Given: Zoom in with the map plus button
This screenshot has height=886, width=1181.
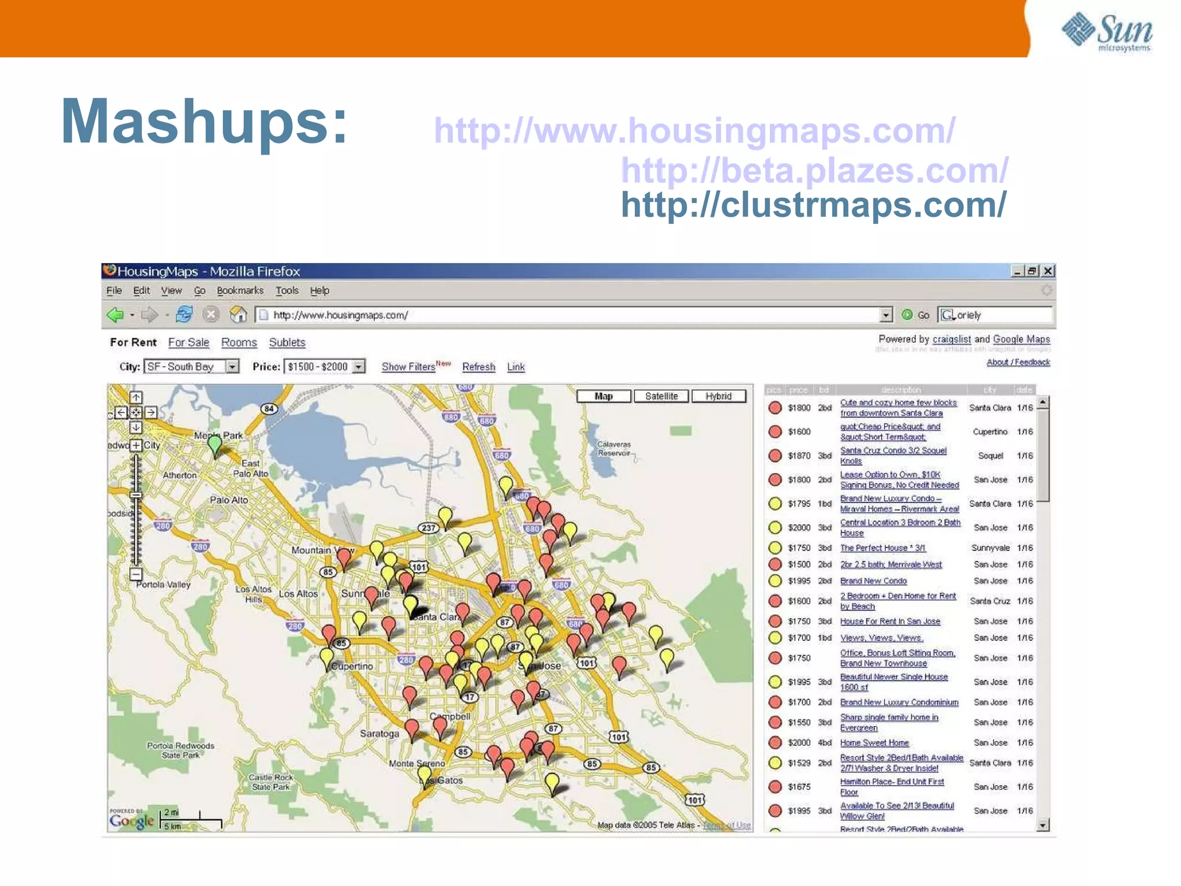Looking at the screenshot, I should (136, 445).
